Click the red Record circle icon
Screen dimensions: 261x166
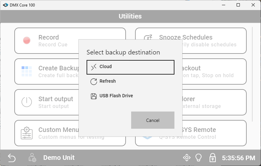pyautogui.click(x=27, y=41)
